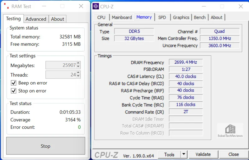
Task: Click the empty Total CAS# (tRDRAM) field
Action: click(186, 126)
